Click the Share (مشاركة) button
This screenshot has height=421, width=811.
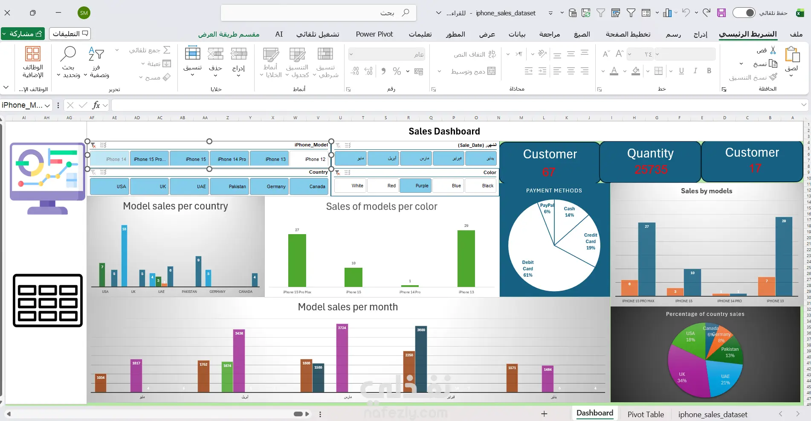click(x=23, y=34)
